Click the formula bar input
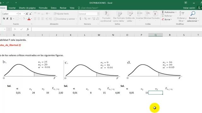Image resolution: width=202 pixels, height=113 pixels. pyautogui.click(x=117, y=29)
